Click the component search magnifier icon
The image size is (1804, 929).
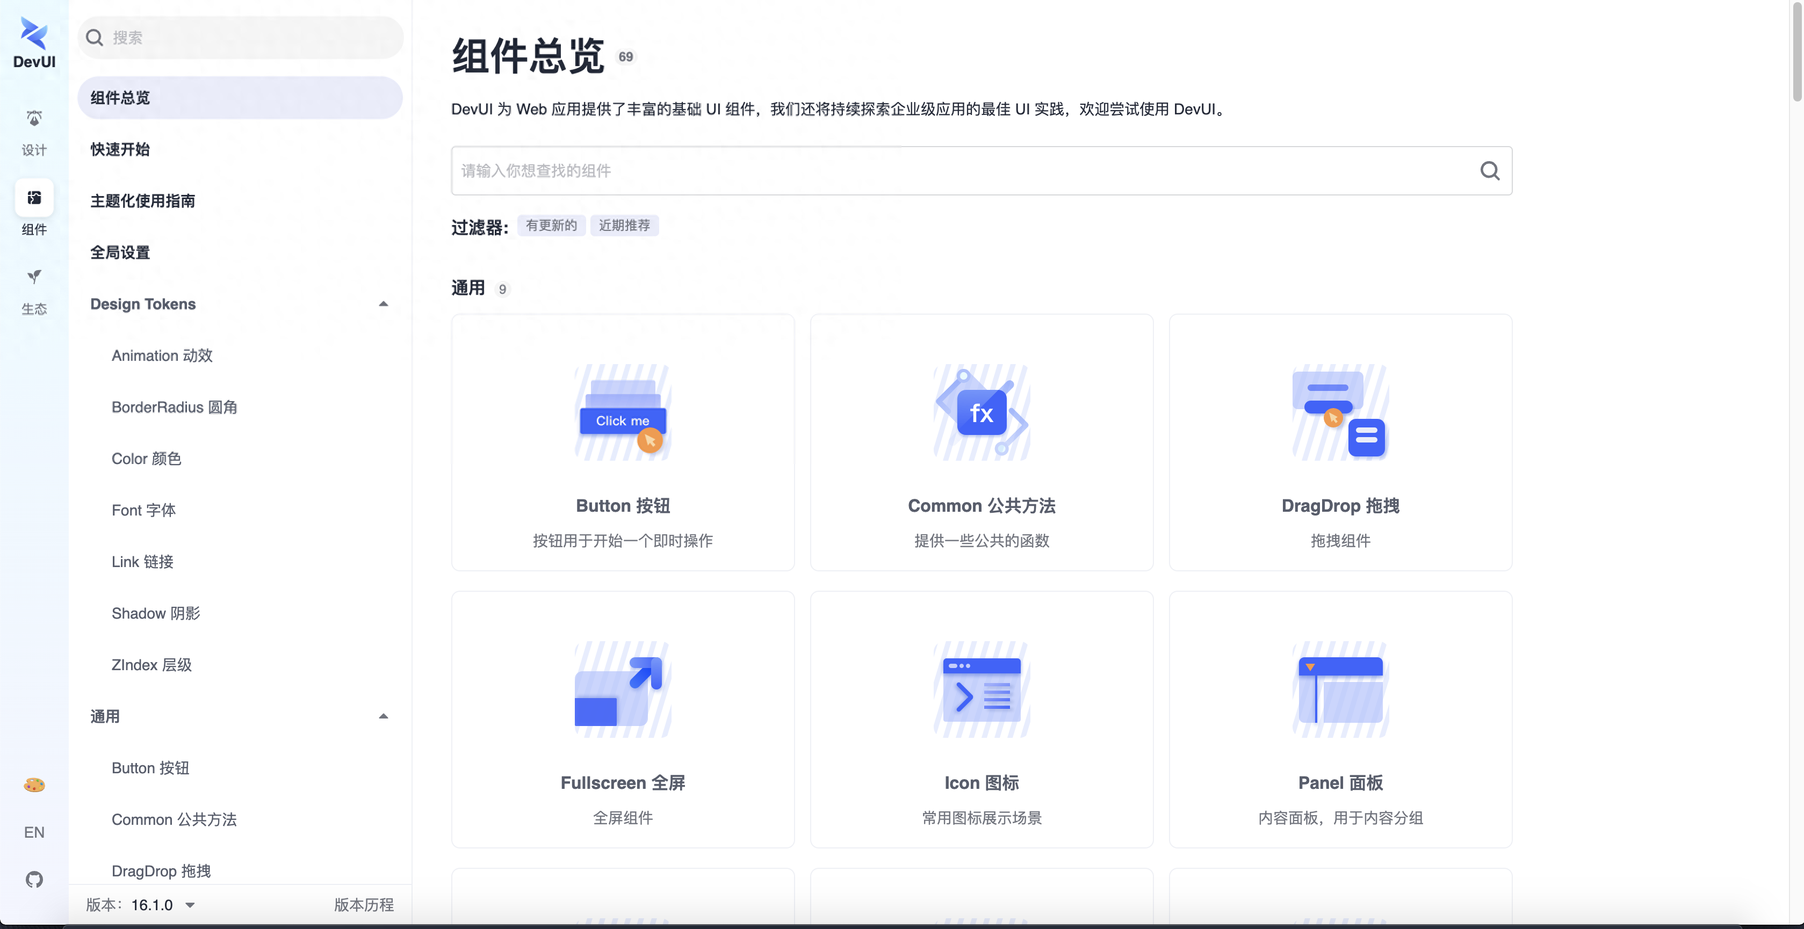coord(1490,171)
